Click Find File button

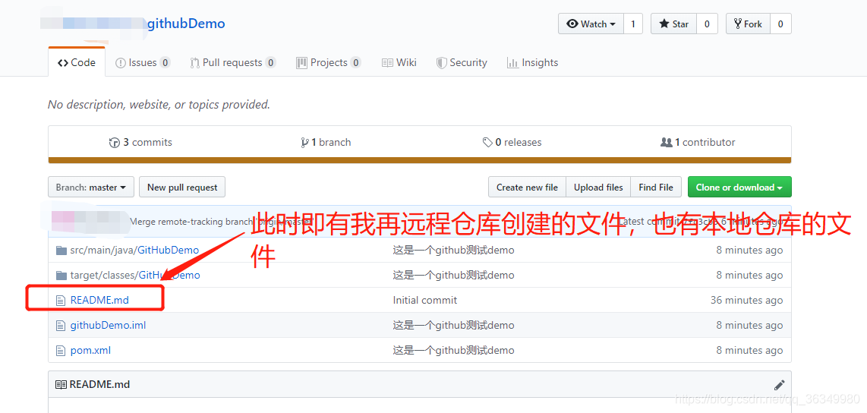click(x=656, y=187)
